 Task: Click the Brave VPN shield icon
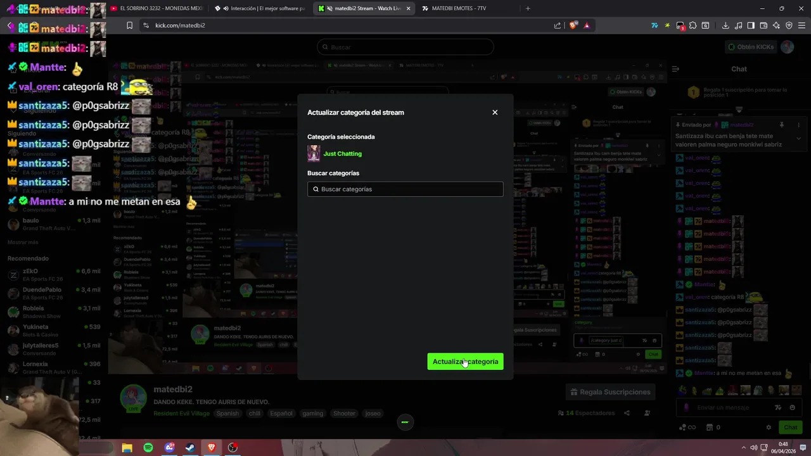pyautogui.click(x=789, y=25)
